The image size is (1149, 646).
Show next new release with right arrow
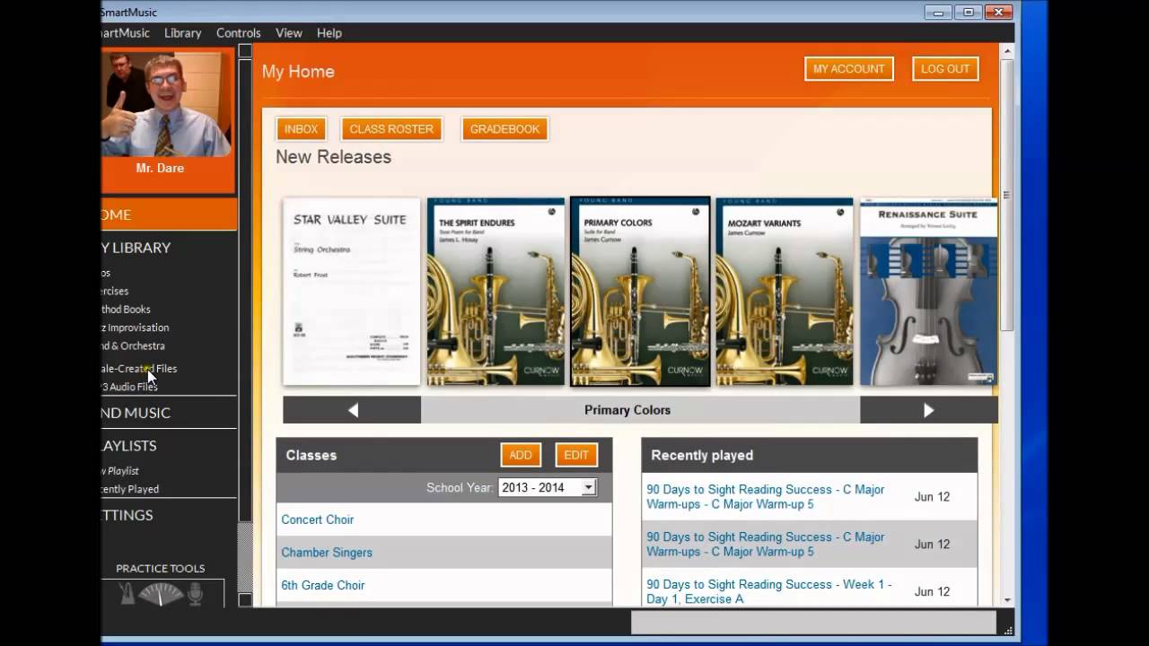click(x=928, y=410)
